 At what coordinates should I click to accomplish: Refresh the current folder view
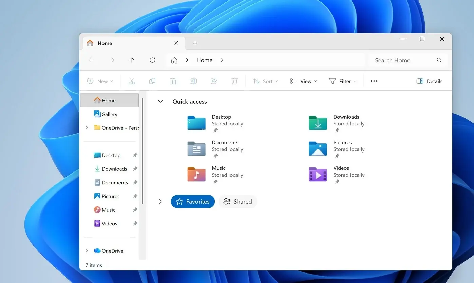point(152,60)
